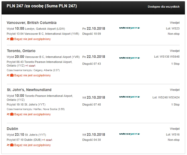This screenshot has width=187, height=155.
Task: Select the Dublin segment heading
Action: 12,129
